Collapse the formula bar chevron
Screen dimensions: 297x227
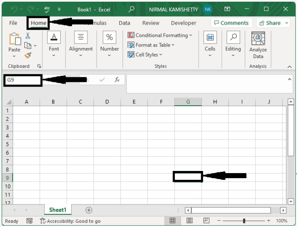point(289,79)
